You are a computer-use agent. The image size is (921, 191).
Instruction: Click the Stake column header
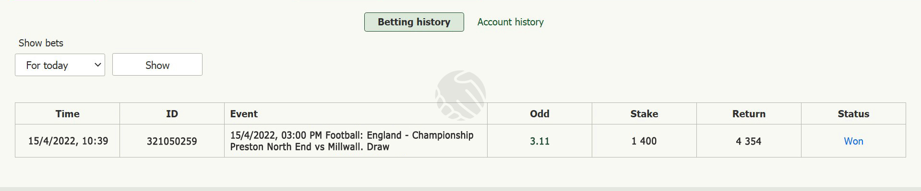pyautogui.click(x=644, y=114)
